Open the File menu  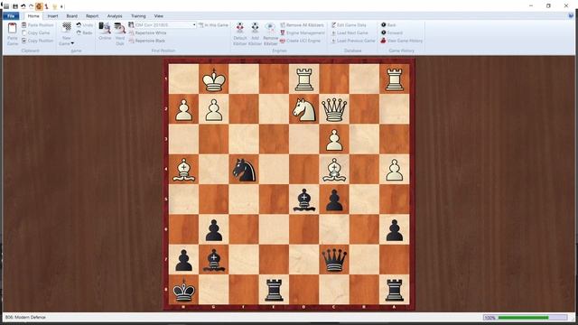click(11, 16)
